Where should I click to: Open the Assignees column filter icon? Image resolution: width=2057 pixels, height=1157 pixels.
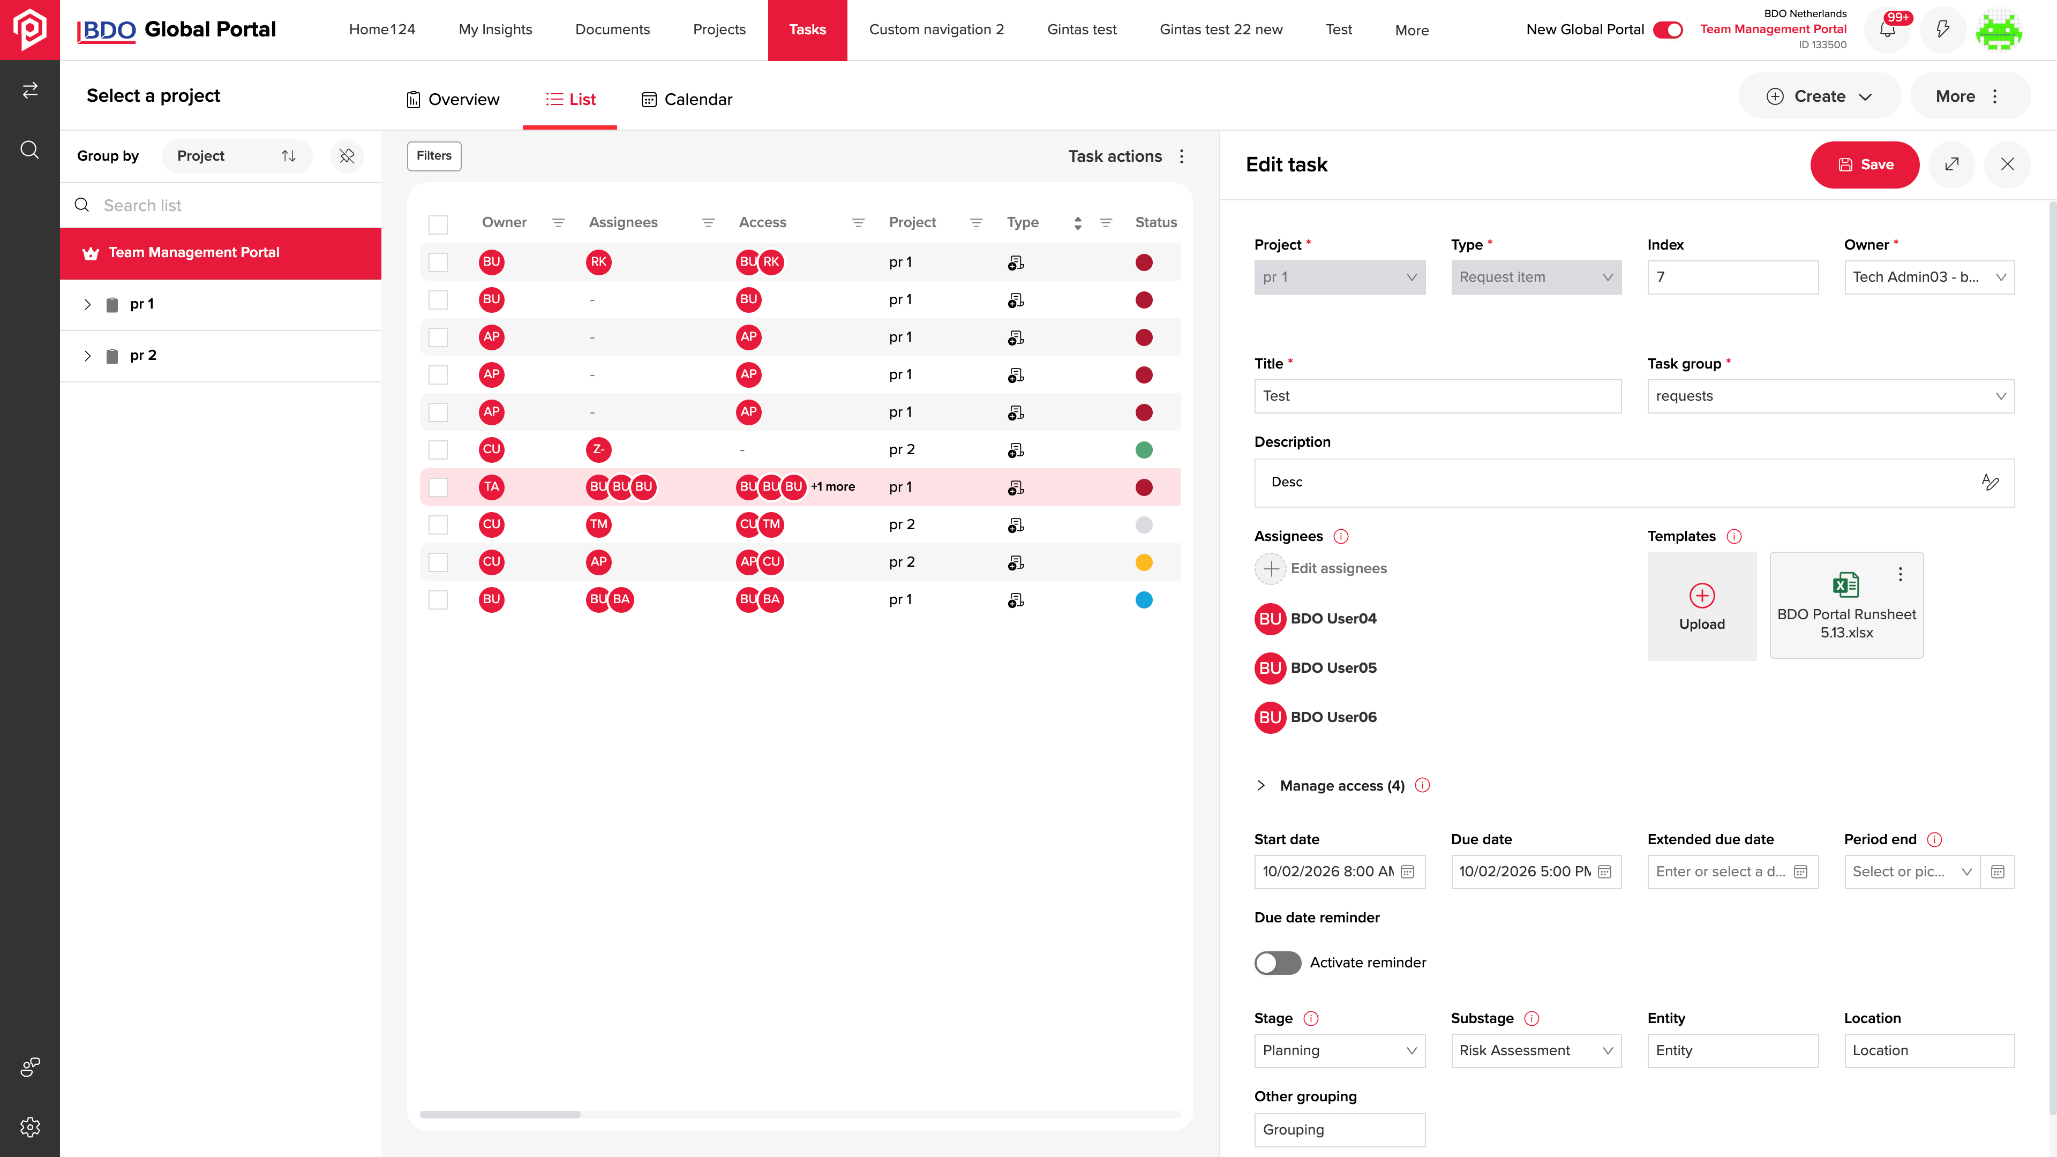pyautogui.click(x=708, y=223)
